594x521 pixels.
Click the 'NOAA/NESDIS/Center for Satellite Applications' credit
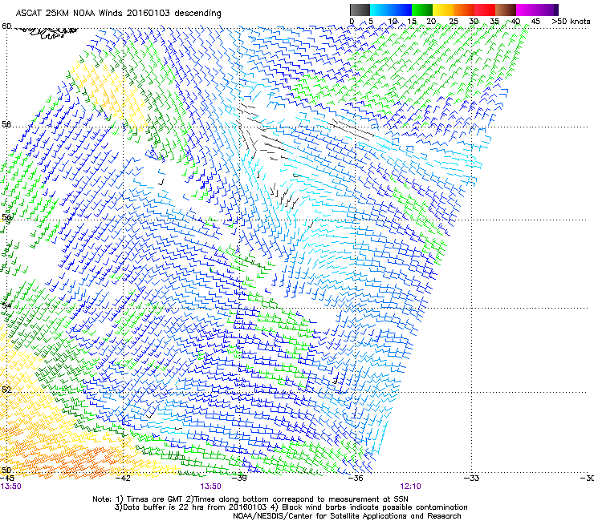pos(347,516)
